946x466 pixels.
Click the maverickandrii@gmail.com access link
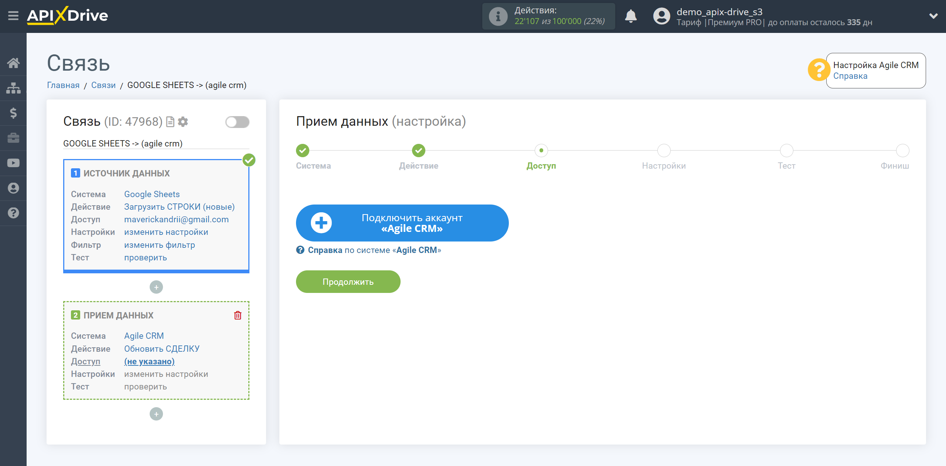tap(176, 219)
